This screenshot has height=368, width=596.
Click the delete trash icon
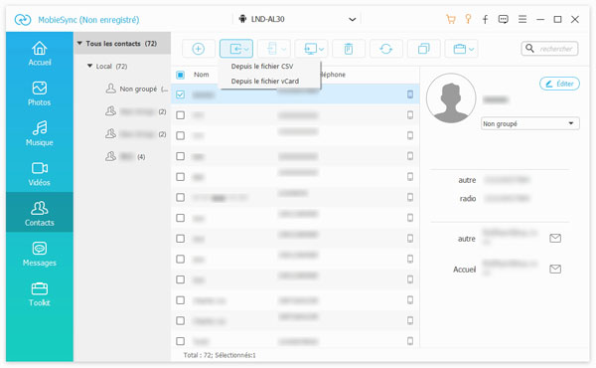349,49
